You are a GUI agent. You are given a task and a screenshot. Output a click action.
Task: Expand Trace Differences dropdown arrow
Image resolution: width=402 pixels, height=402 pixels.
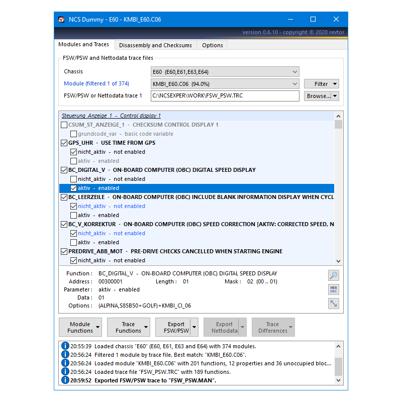(x=290, y=327)
